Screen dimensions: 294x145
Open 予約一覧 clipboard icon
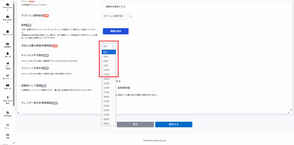click(7, 54)
